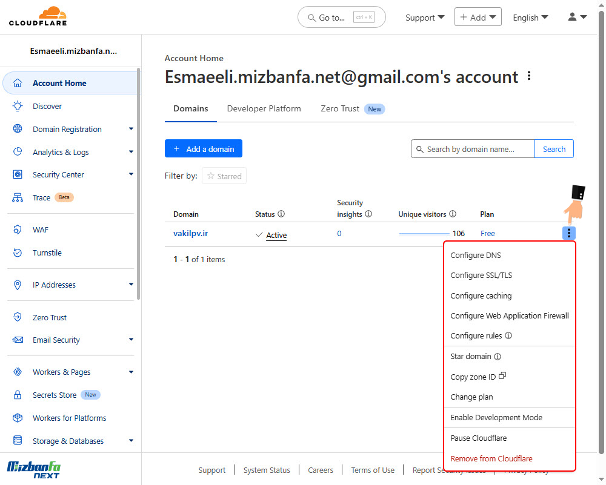Screen dimensions: 606x485
Task: Click the IP Addresses pin icon
Action: click(18, 285)
